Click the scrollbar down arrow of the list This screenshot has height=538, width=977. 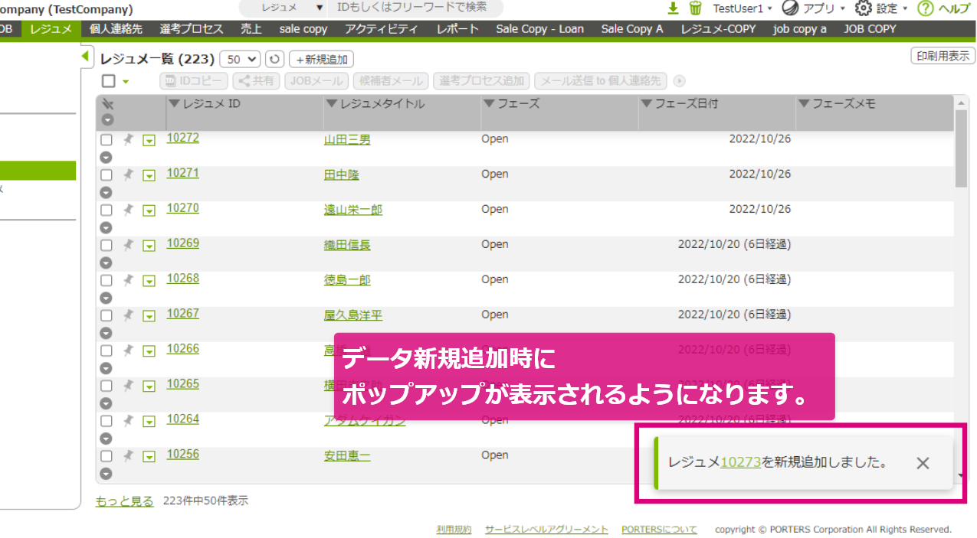(962, 475)
